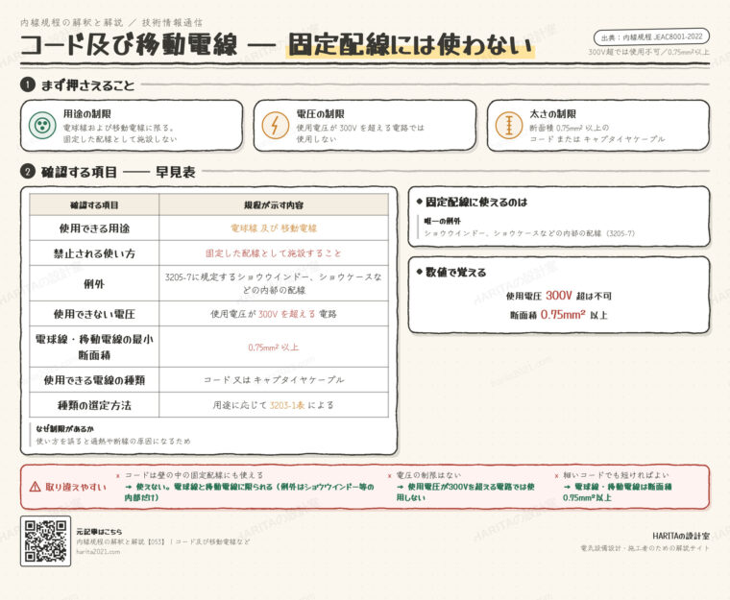Click the numbered circle 1 before まず押さえること

pyautogui.click(x=28, y=84)
